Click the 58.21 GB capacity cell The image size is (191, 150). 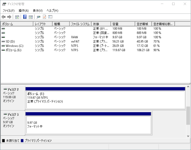point(118,42)
